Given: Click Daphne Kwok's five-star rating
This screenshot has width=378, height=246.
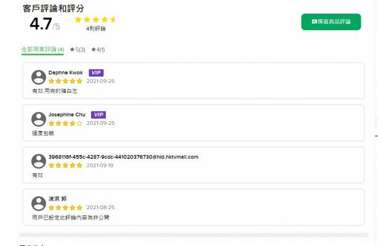Looking at the screenshot, I should coord(65,81).
